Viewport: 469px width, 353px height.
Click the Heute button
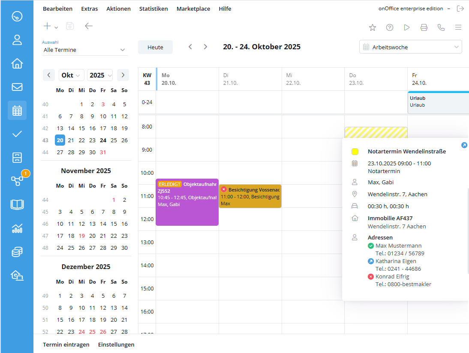(x=155, y=47)
